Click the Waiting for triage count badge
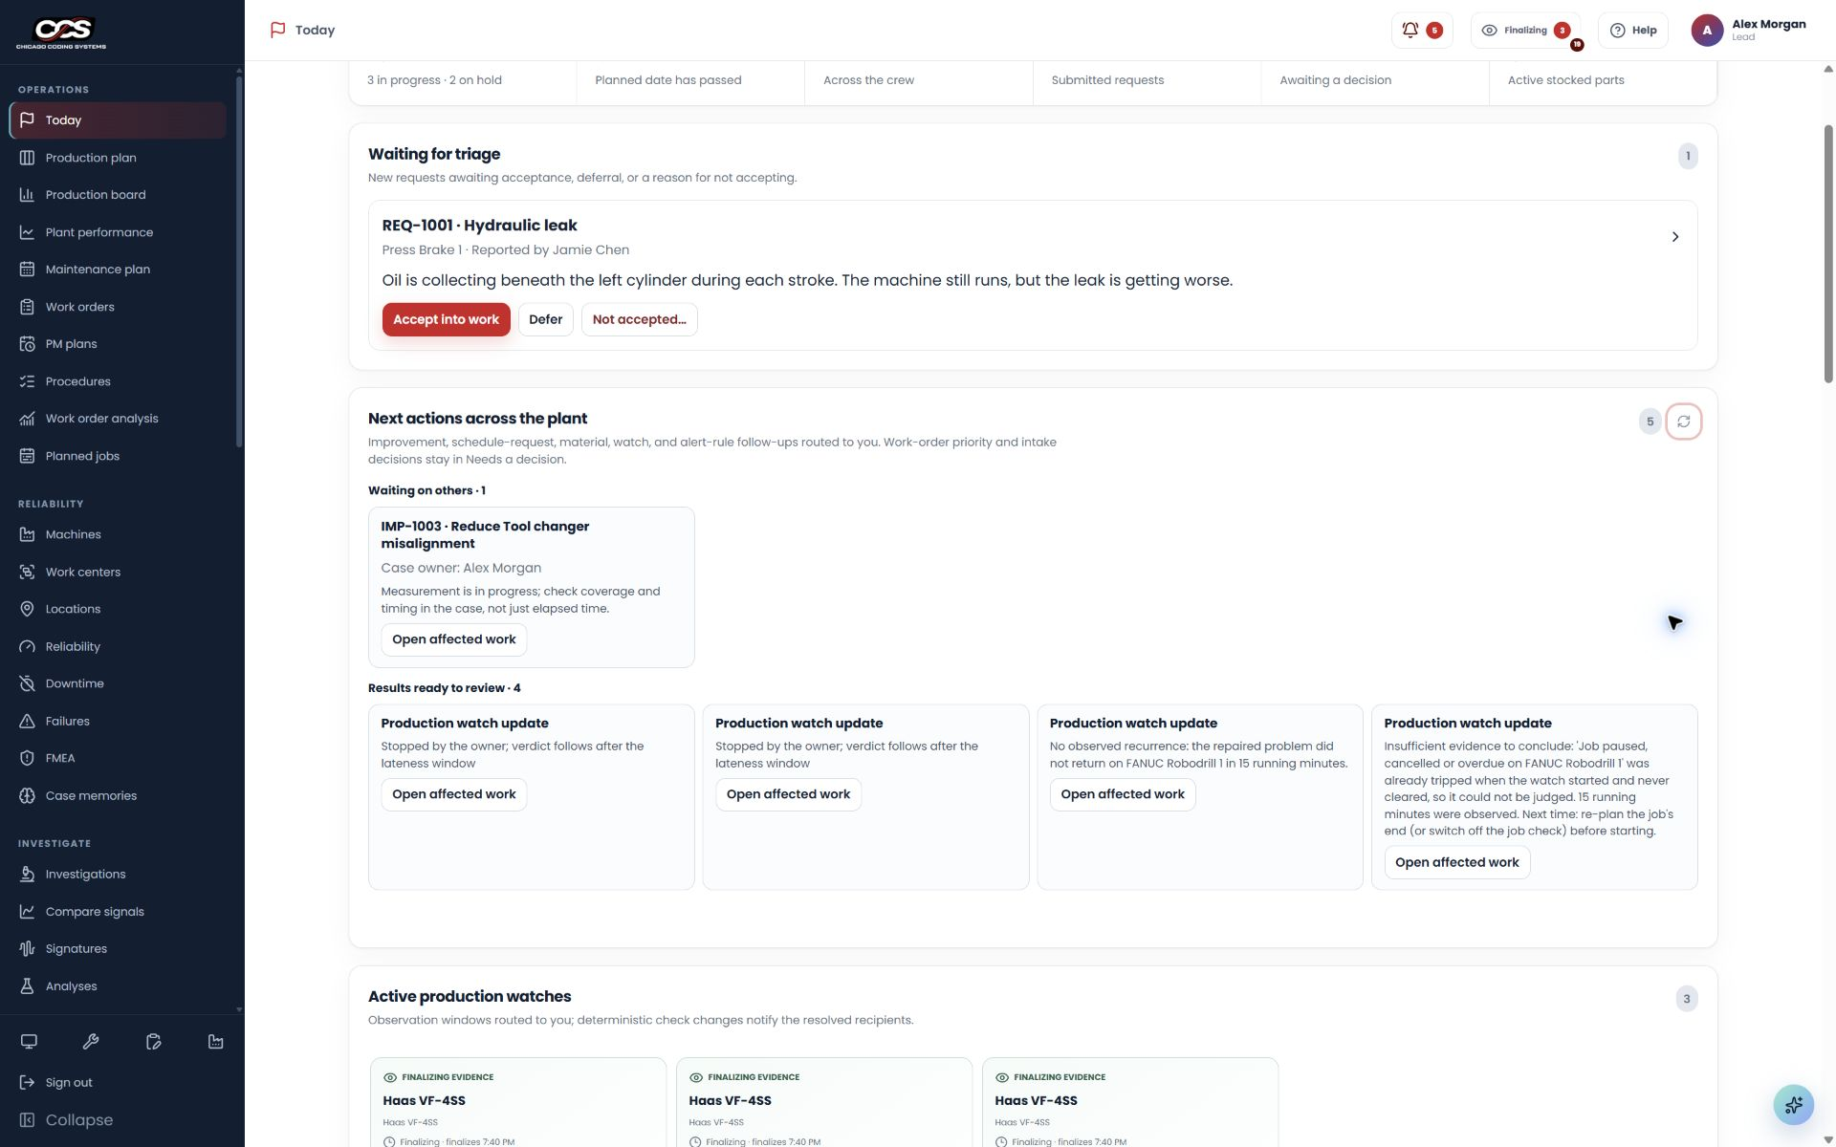 1687,156
